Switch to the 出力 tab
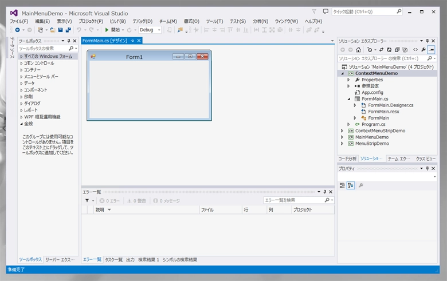Image resolution: width=447 pixels, height=281 pixels. (130, 260)
